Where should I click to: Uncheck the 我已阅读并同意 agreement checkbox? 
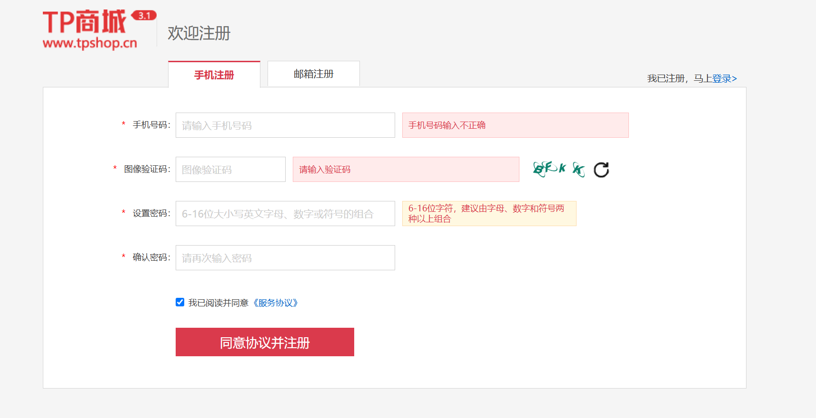[x=180, y=302]
